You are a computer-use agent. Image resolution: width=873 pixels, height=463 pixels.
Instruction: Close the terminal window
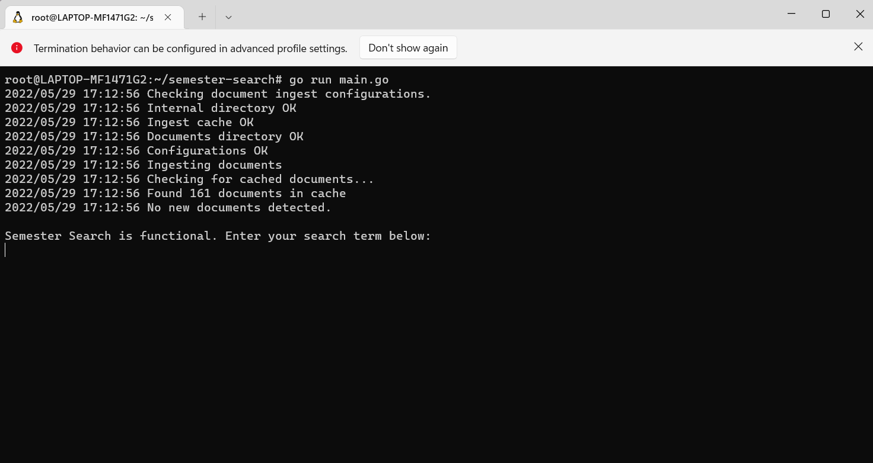point(860,14)
